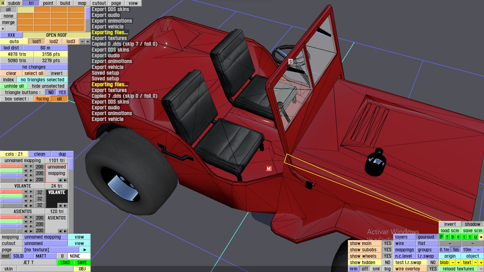Open the [no texture] page selector
Screen dimensions: 484x272
(x=51, y=250)
